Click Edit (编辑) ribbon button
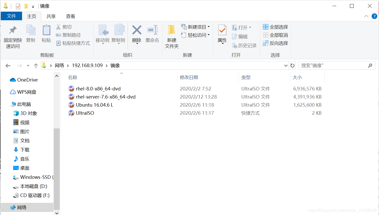This screenshot has width=379, height=215. [x=240, y=36]
